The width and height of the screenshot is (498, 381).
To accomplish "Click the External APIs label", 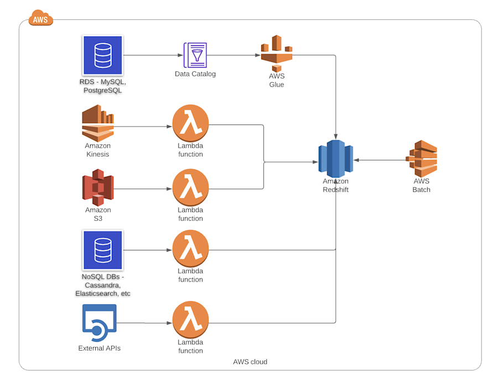I will [100, 348].
